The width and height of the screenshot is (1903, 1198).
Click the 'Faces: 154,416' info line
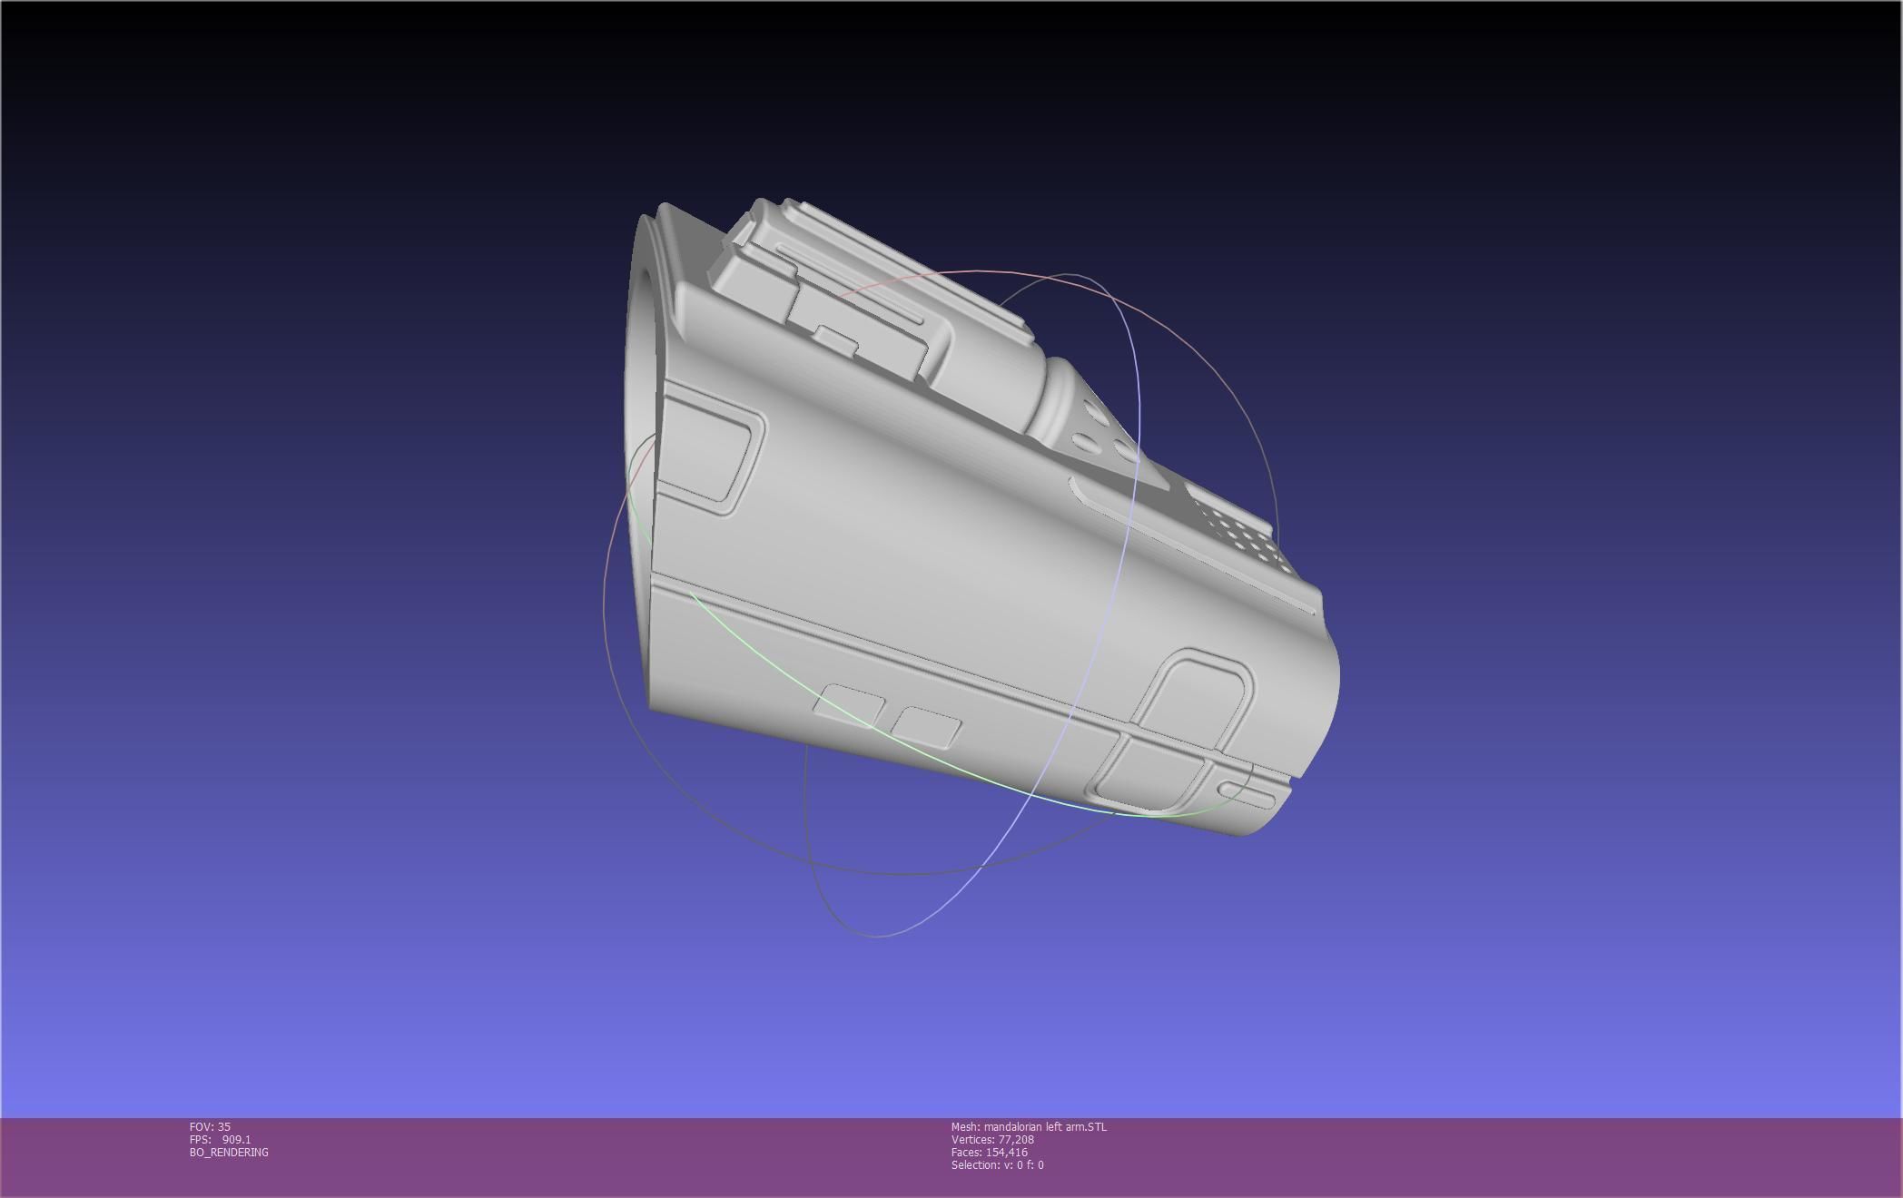coord(990,1152)
